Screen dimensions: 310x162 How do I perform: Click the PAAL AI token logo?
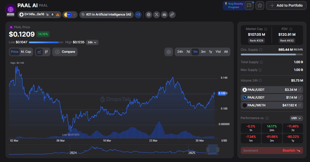point(10,9)
